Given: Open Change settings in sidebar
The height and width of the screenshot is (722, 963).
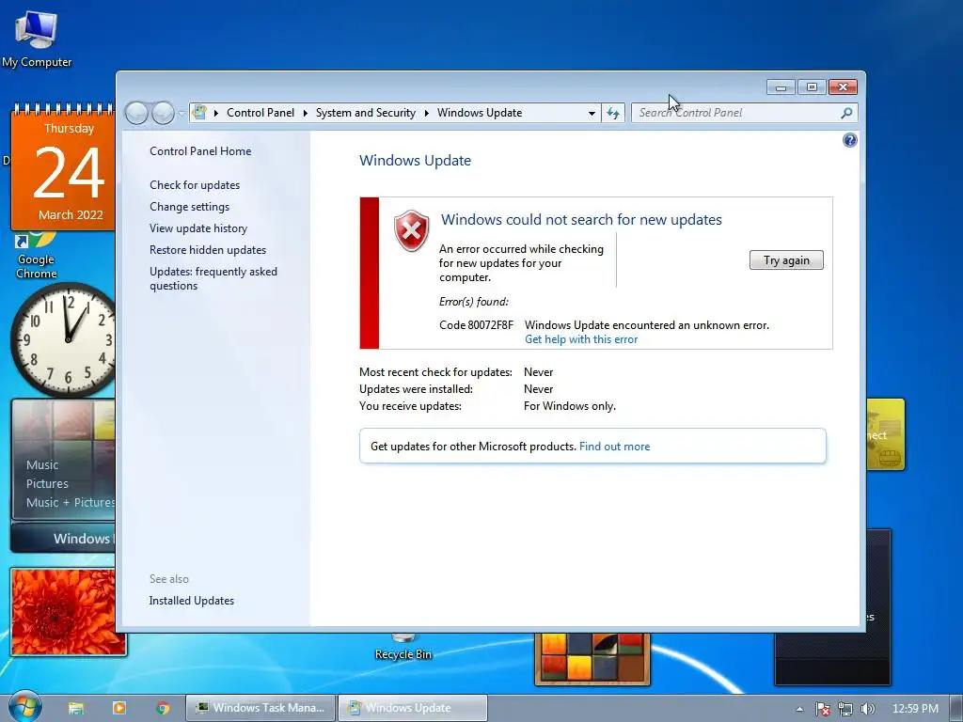Looking at the screenshot, I should point(189,207).
